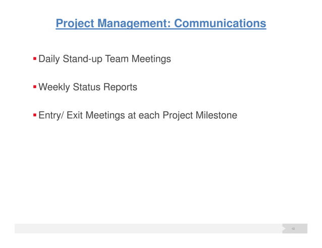The width and height of the screenshot is (322, 248).
Task: Click the Weekly Status Reports line
Action: [88, 87]
